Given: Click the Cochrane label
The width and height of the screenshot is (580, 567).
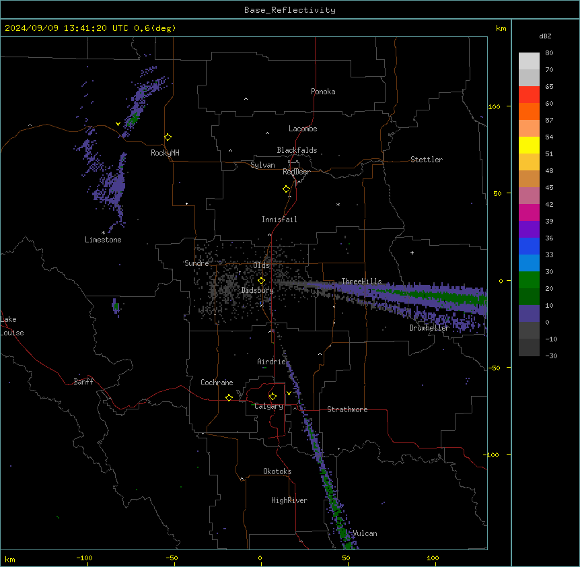Looking at the screenshot, I should (x=217, y=382).
